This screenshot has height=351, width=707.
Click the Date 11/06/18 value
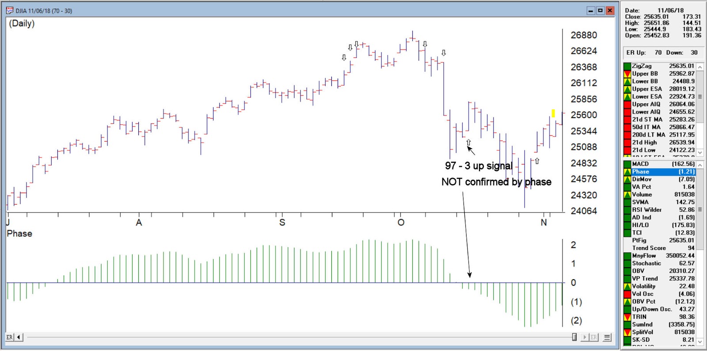(670, 11)
